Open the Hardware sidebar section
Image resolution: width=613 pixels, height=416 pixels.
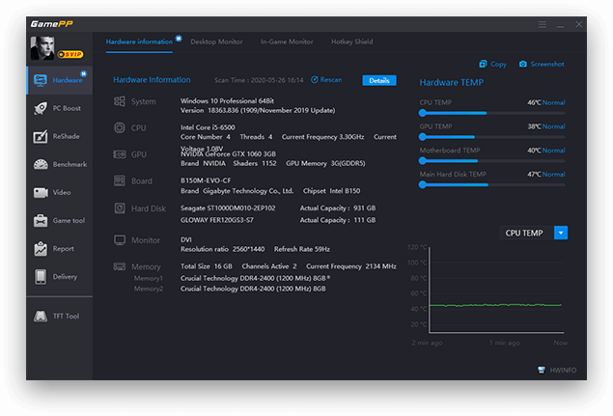pyautogui.click(x=60, y=80)
